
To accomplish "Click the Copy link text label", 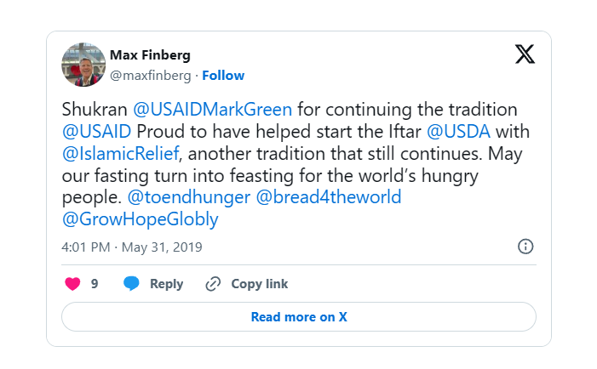I will click(x=260, y=284).
